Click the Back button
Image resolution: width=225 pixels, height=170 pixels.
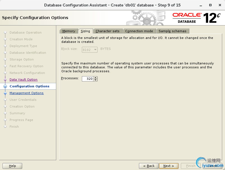point(149,166)
